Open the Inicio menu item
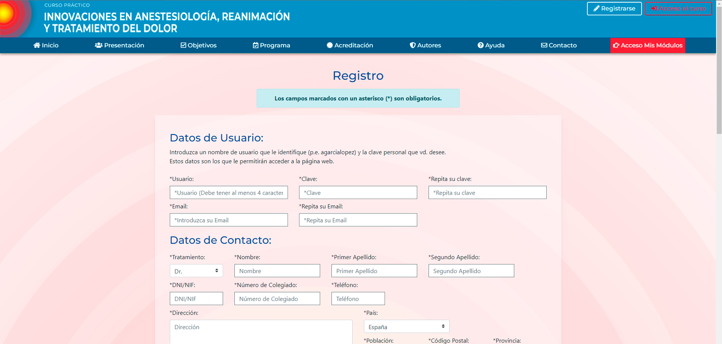Screen dimensions: 722x344 tap(46, 45)
